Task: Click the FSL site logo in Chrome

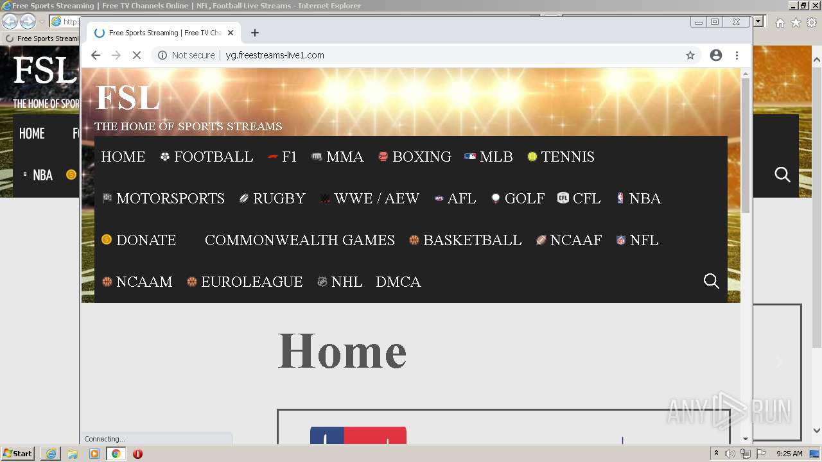Action: click(x=127, y=98)
